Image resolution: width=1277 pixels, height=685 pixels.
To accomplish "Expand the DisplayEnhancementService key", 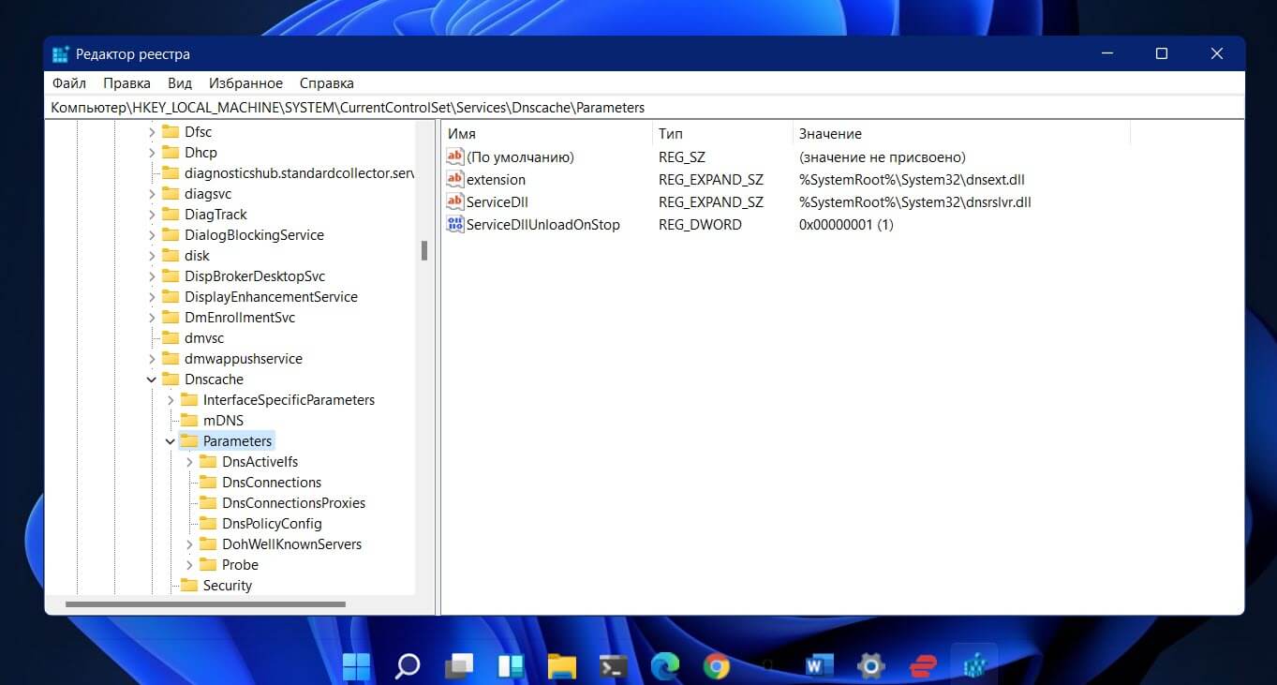I will click(152, 297).
